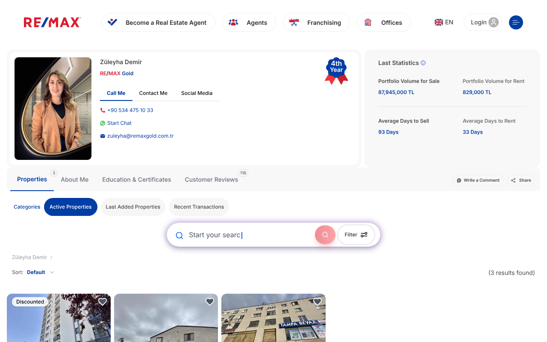Favorite the second property with heart icon
Image resolution: width=547 pixels, height=342 pixels.
pyautogui.click(x=210, y=302)
